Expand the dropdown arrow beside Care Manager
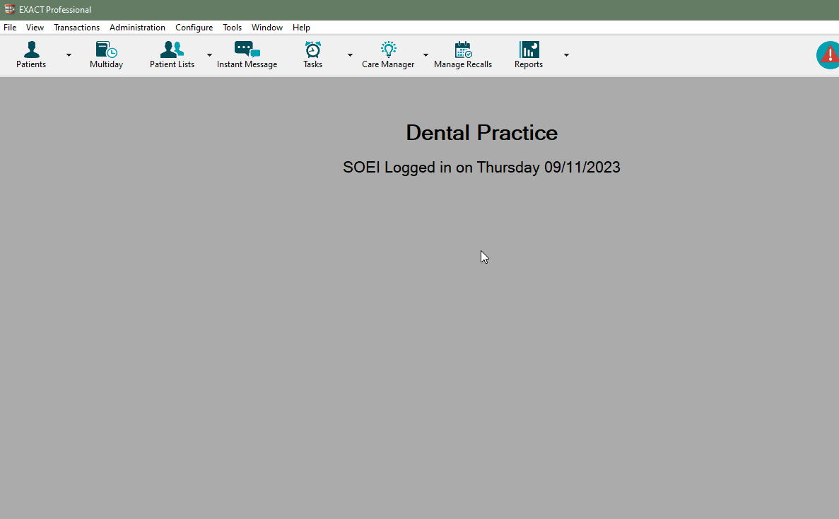 pos(426,55)
